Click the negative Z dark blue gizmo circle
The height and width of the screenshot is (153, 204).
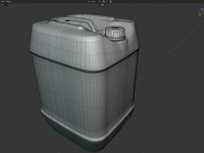[x=202, y=16]
